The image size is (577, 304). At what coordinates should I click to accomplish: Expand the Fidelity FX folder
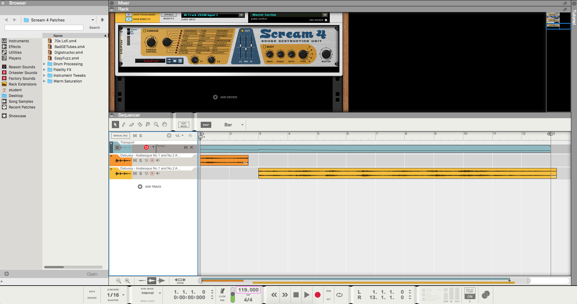(44, 70)
